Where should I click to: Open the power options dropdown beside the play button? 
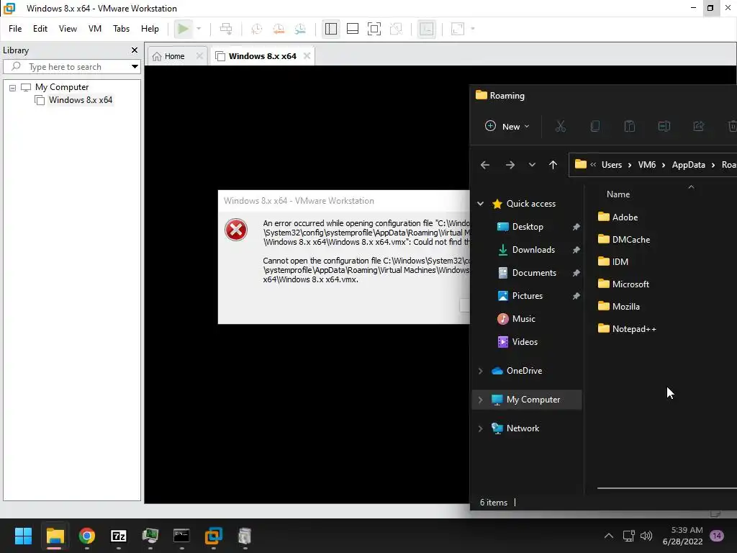[x=199, y=29]
